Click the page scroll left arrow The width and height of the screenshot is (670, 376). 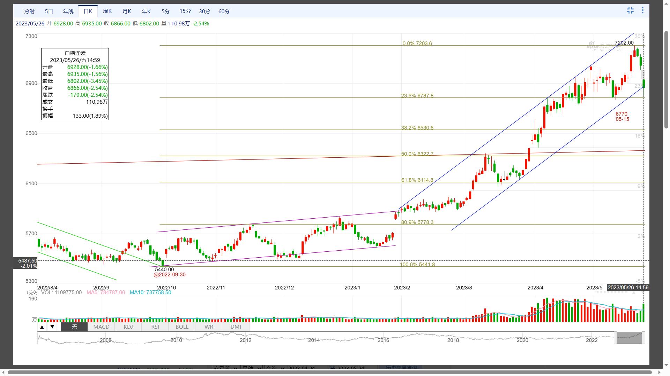pos(3,372)
